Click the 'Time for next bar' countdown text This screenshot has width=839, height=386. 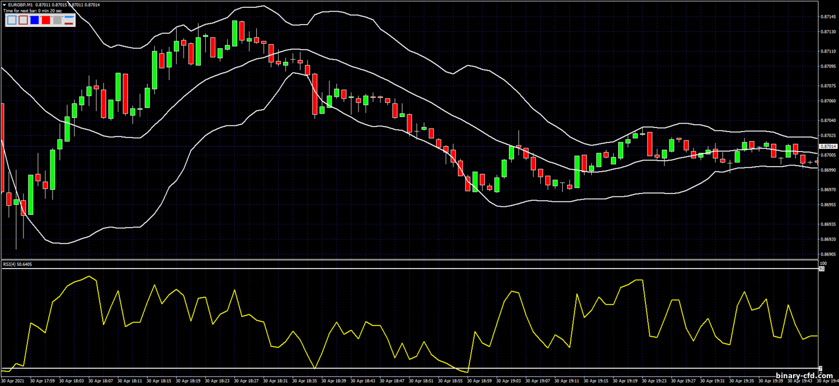(32, 11)
